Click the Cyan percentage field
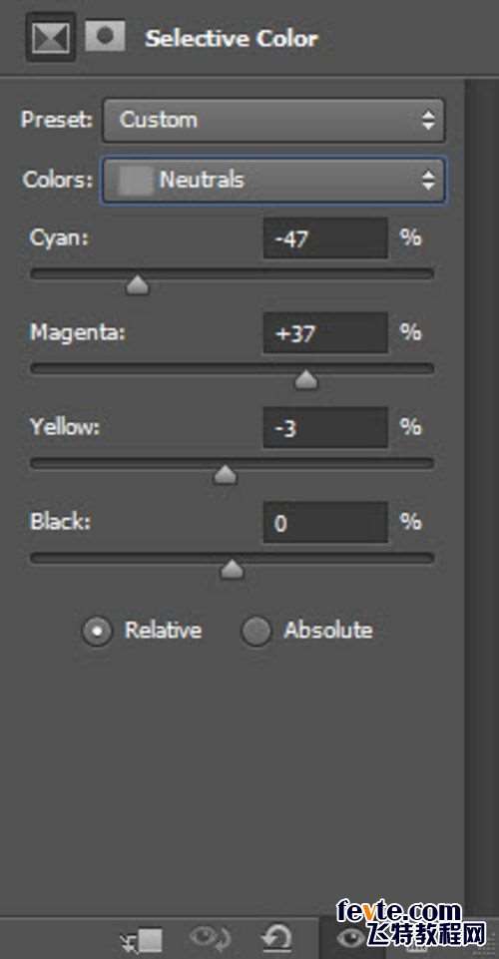 [325, 239]
